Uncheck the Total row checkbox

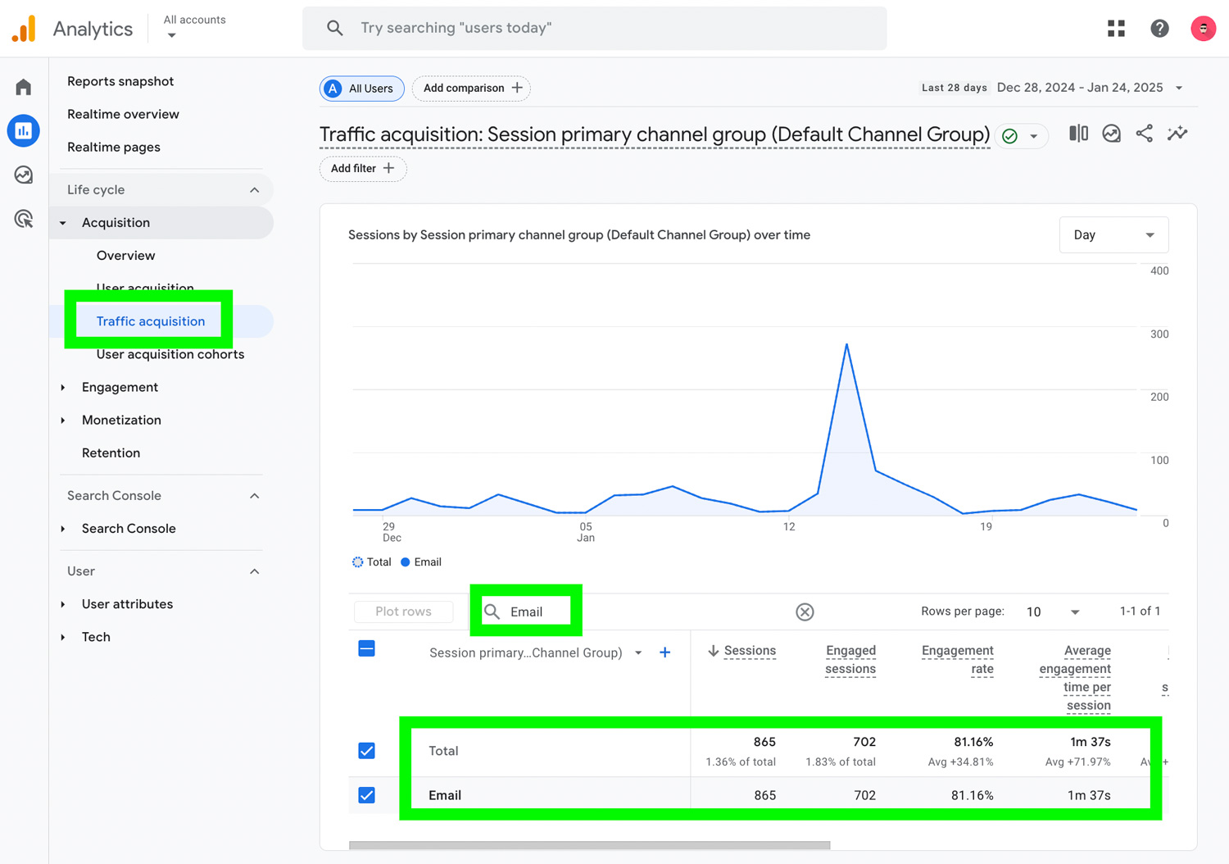click(x=367, y=751)
